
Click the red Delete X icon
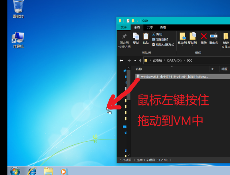coord(204,36)
